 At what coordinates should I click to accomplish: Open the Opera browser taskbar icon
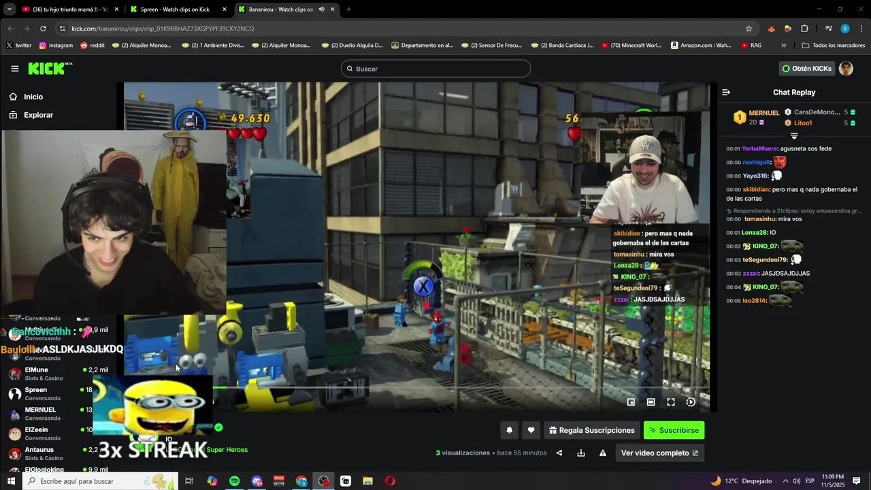[390, 481]
